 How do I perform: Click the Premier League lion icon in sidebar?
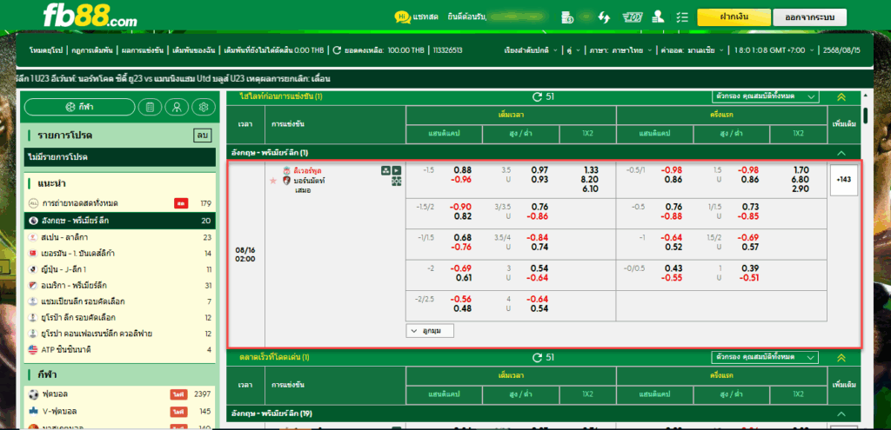click(x=33, y=220)
